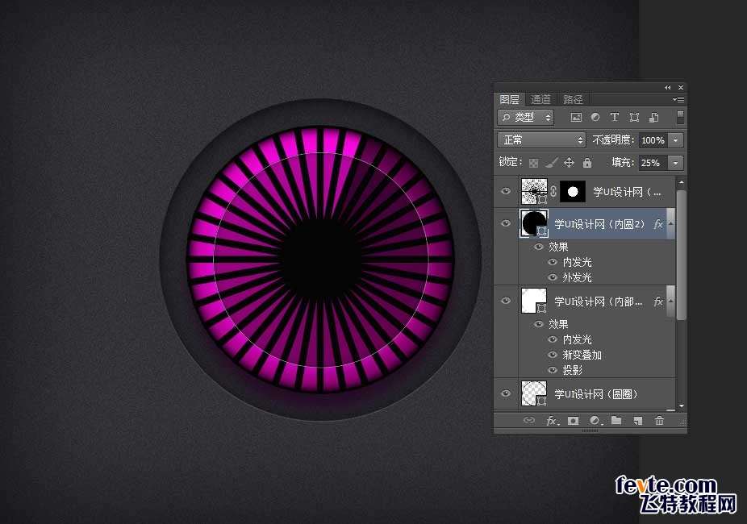Click the layers list scrollbar thumb
747x524 pixels.
[682, 255]
